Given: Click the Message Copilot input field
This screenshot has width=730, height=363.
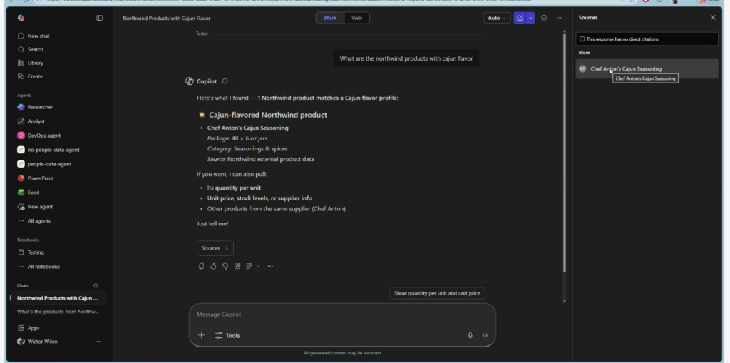Looking at the screenshot, I should click(x=342, y=315).
